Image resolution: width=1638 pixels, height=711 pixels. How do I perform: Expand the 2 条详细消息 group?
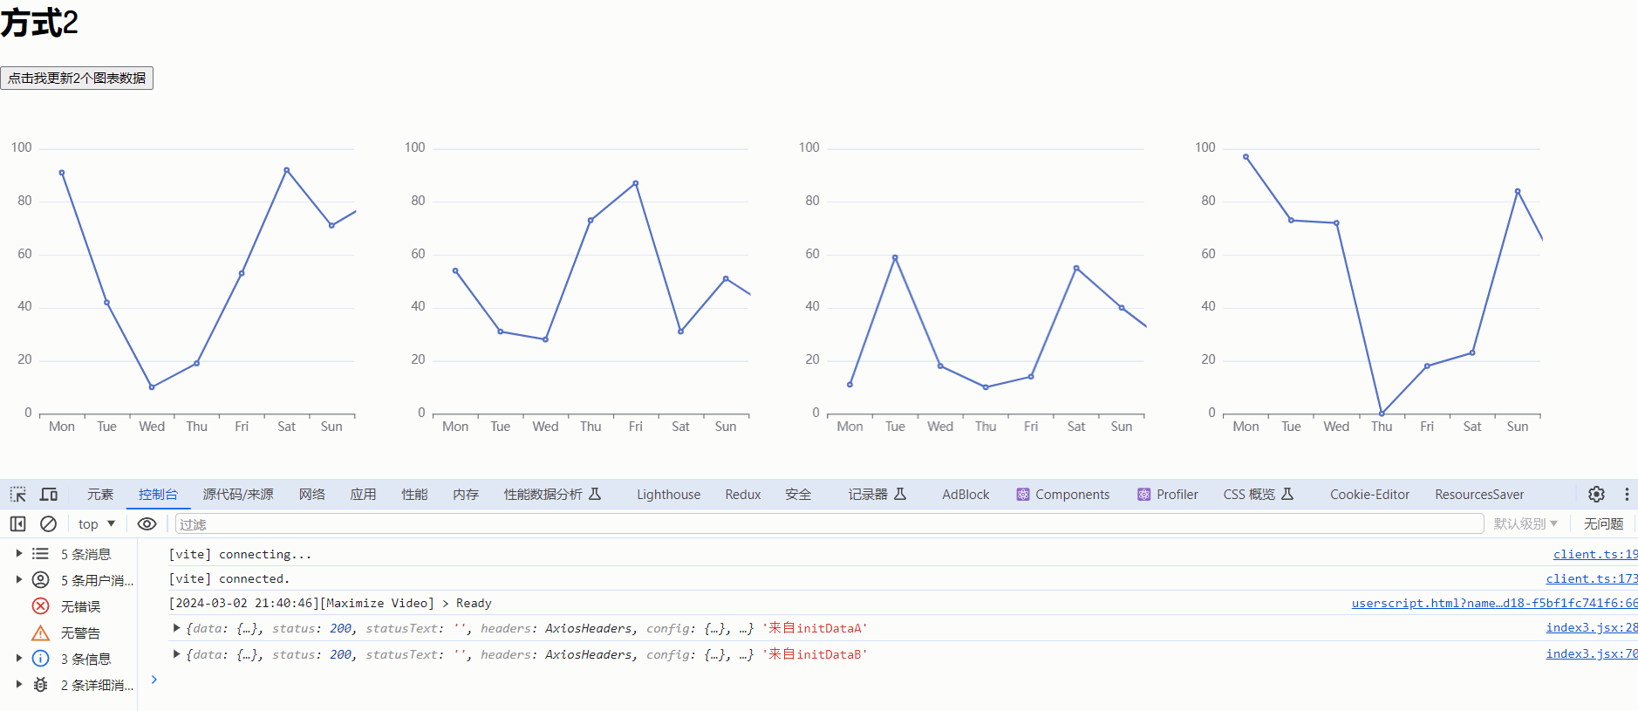tap(19, 685)
